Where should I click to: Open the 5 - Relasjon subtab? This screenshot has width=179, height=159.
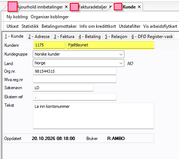coord(116,37)
